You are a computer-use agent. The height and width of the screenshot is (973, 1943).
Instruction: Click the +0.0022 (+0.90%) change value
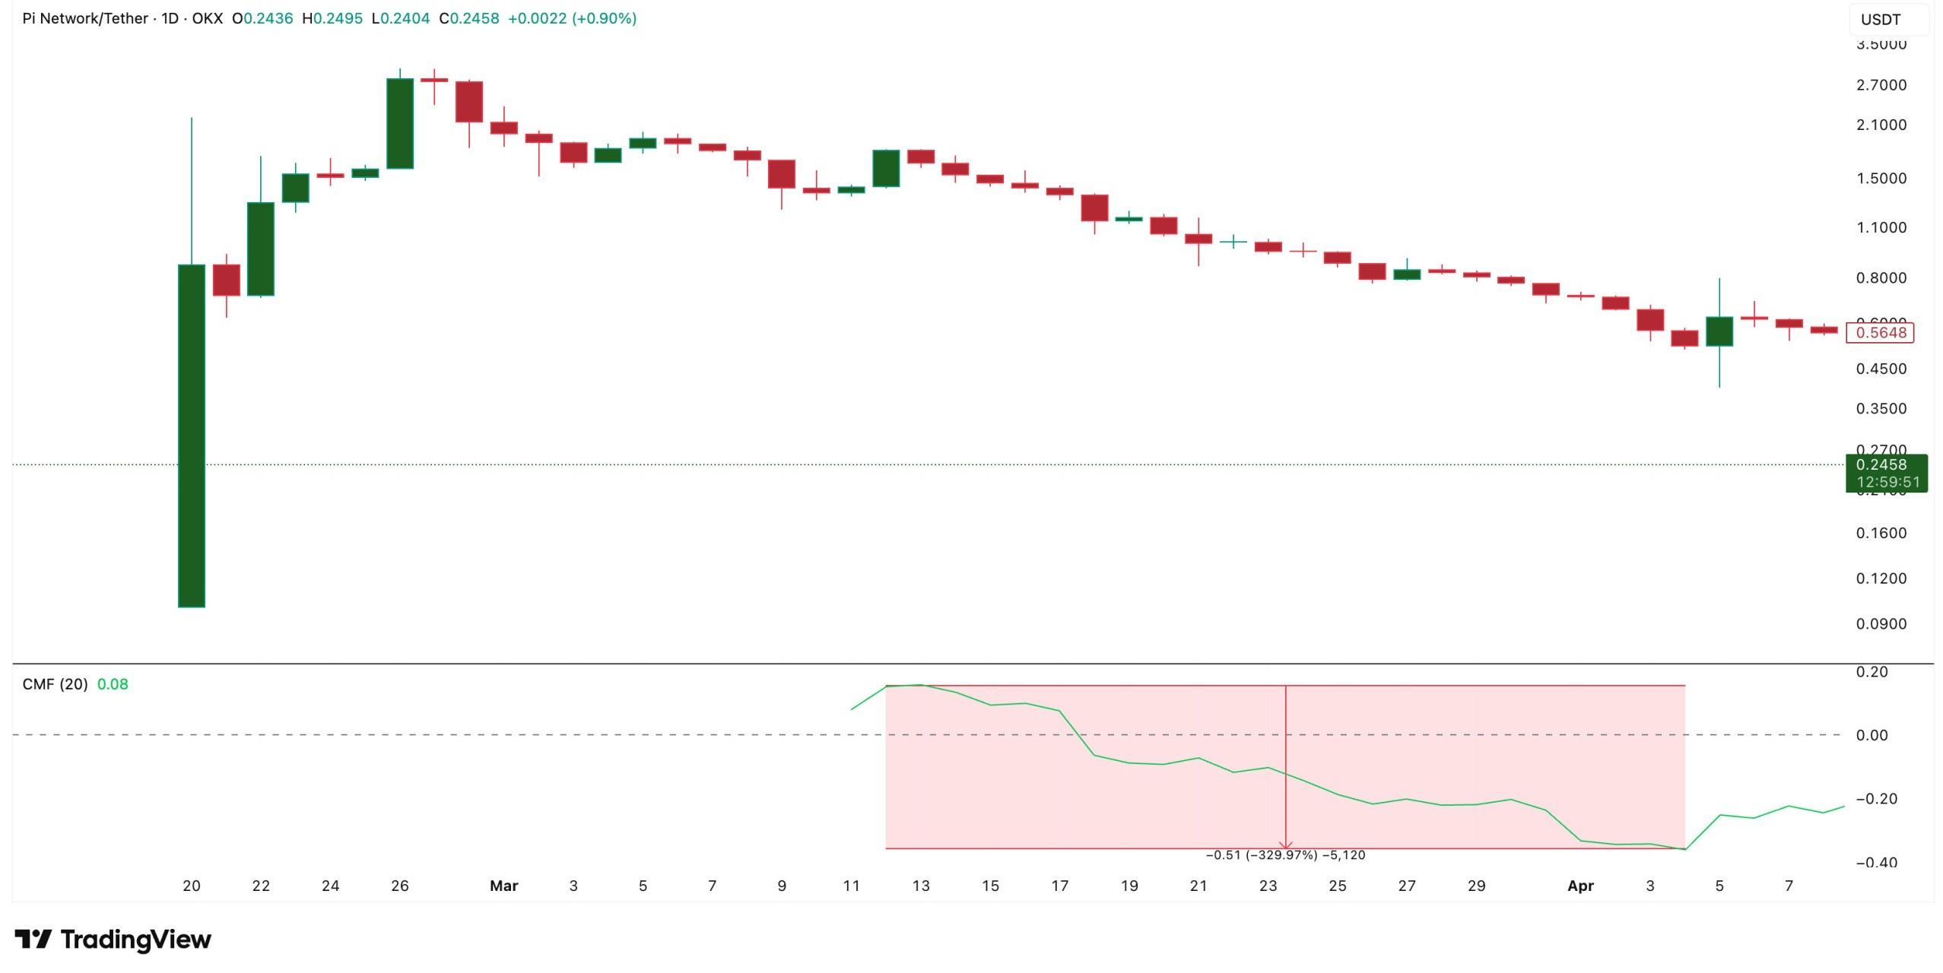coord(572,18)
